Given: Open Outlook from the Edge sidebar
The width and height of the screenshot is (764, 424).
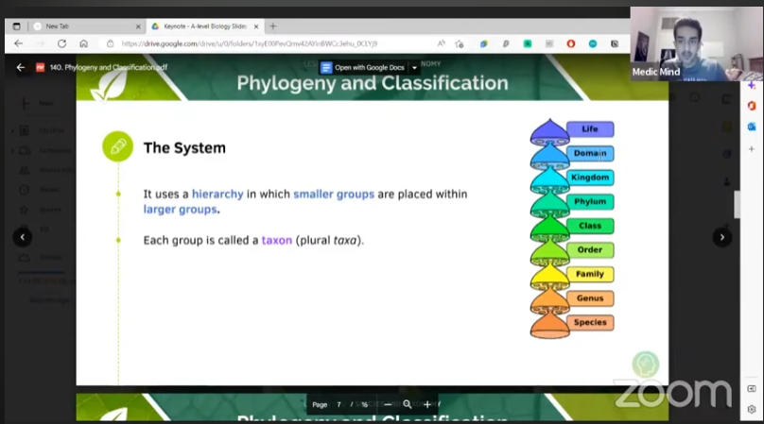Looking at the screenshot, I should (x=752, y=127).
